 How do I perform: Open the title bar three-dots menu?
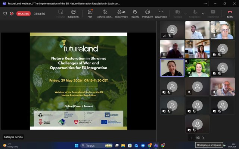pos(205,3)
